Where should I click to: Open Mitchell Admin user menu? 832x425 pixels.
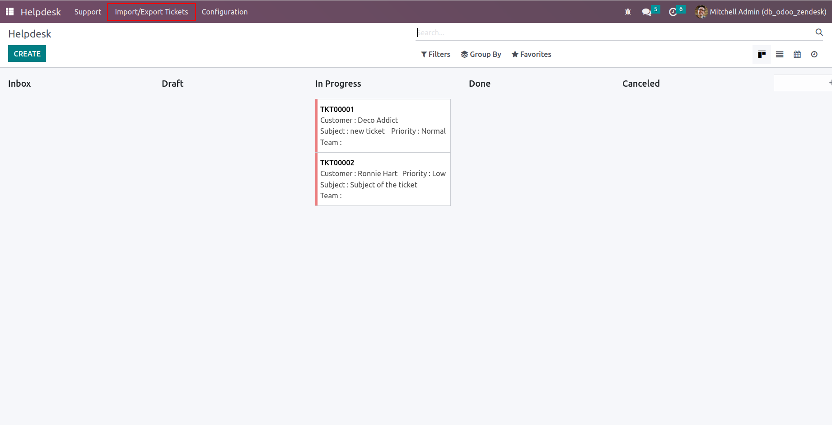761,12
